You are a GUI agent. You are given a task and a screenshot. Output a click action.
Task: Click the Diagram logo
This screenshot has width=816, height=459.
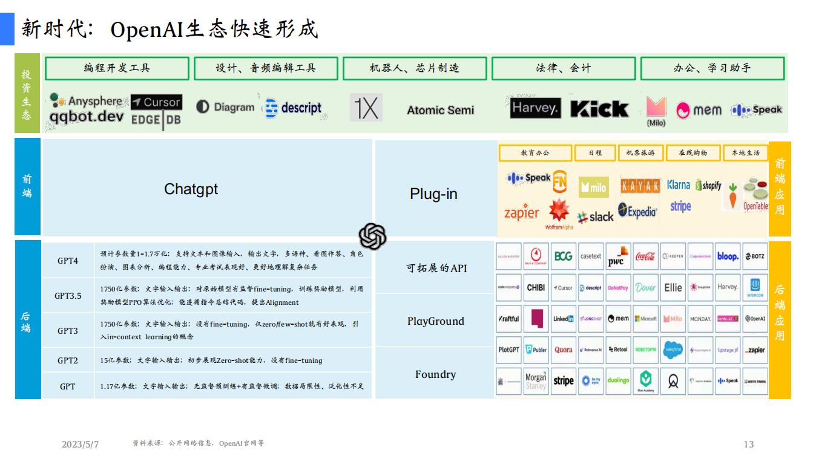click(225, 107)
